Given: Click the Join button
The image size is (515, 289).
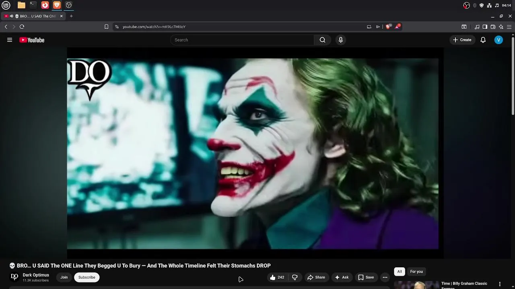Looking at the screenshot, I should [64, 277].
